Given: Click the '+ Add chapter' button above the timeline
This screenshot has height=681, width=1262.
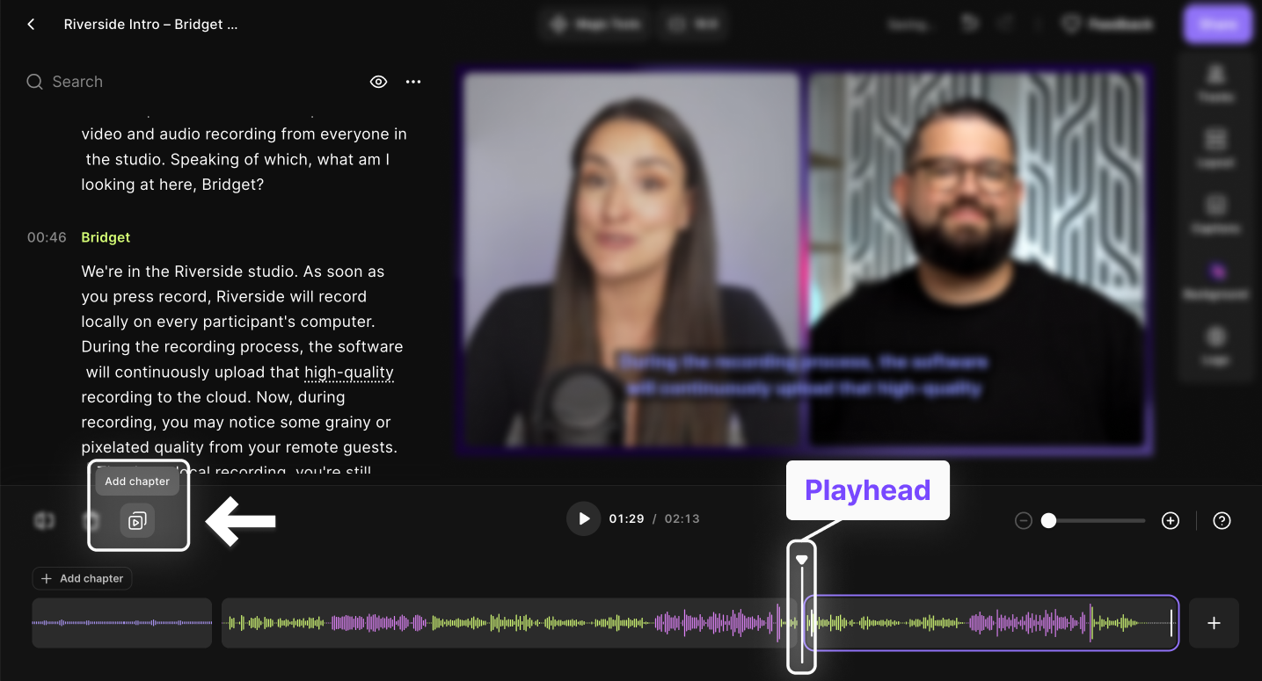Looking at the screenshot, I should point(82,578).
